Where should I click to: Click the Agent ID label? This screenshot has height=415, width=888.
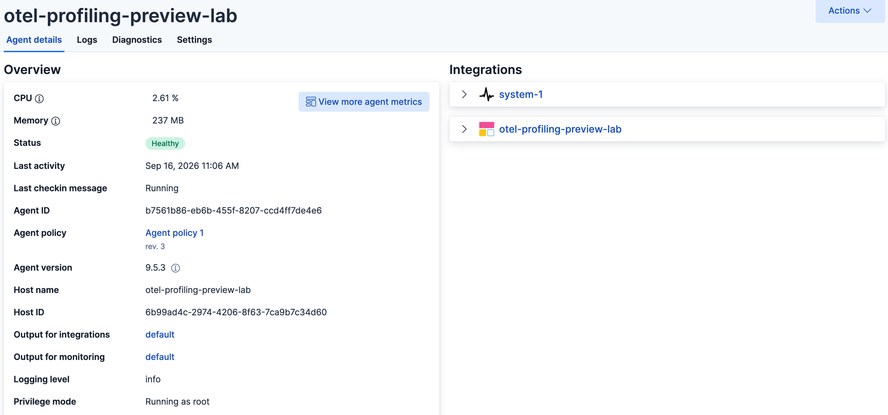click(x=32, y=211)
